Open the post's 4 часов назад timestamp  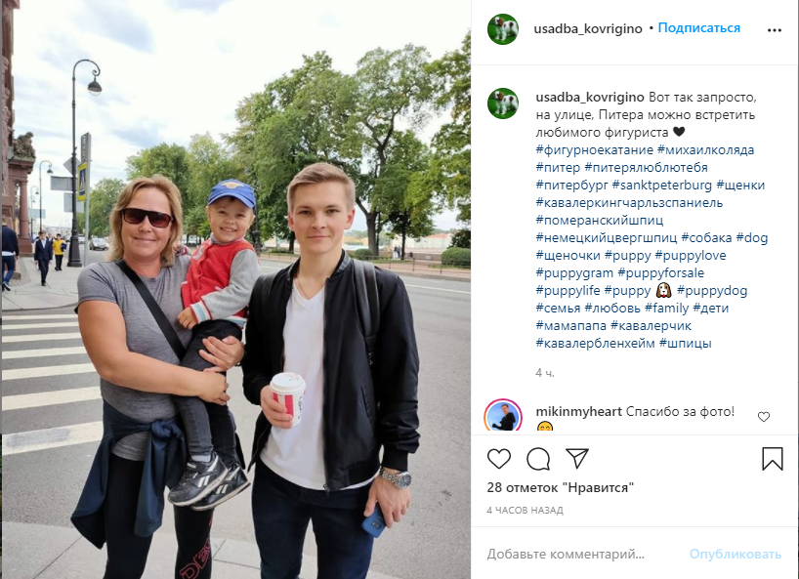coord(525,510)
